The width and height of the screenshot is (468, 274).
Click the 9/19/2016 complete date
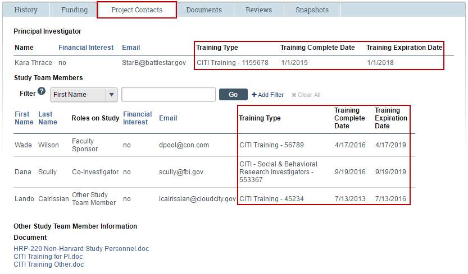(x=350, y=172)
